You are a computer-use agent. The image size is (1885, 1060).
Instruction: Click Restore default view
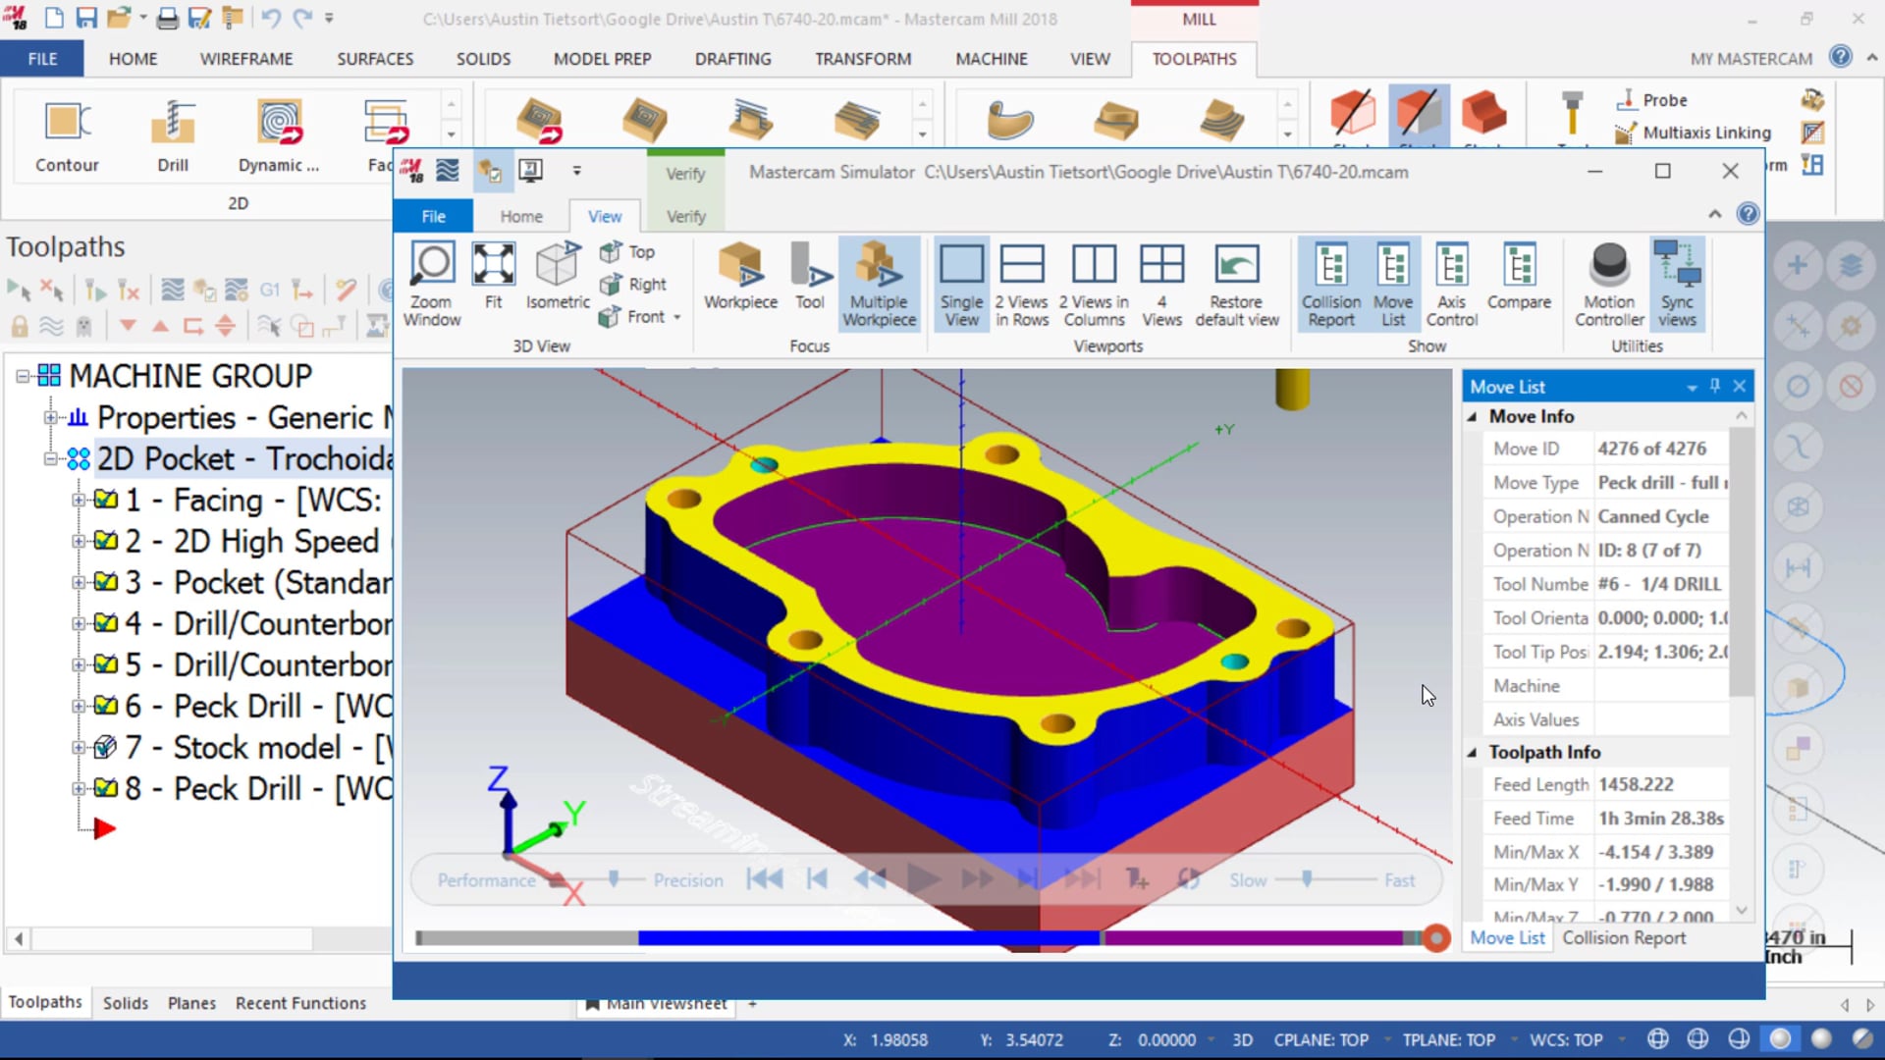(1237, 284)
